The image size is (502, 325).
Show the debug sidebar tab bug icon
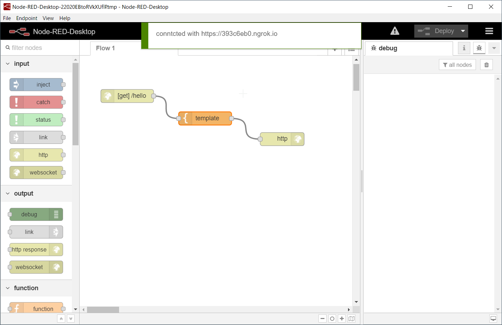point(479,48)
